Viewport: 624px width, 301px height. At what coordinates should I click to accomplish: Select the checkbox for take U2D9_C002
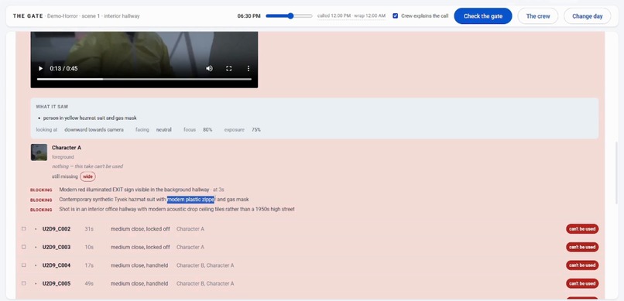24,228
